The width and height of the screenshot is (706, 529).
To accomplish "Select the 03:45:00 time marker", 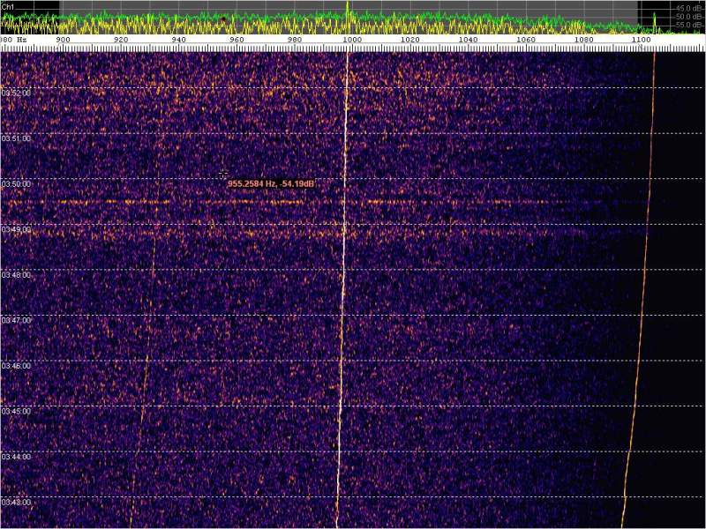I will point(16,411).
